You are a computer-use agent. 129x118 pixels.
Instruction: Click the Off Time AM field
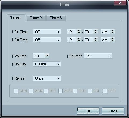(106, 40)
